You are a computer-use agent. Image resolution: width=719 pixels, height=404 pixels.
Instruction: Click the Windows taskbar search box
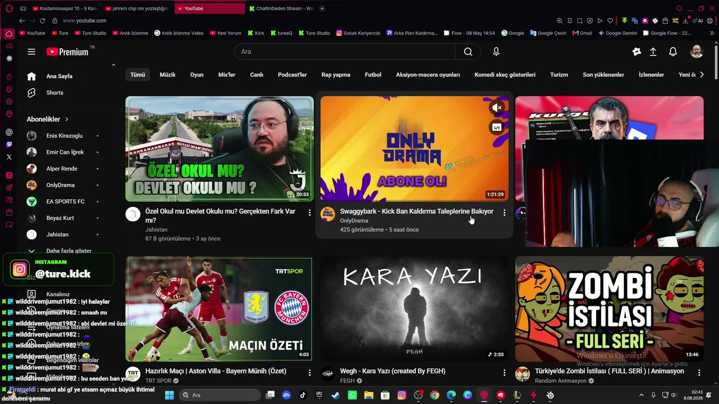click(220, 395)
